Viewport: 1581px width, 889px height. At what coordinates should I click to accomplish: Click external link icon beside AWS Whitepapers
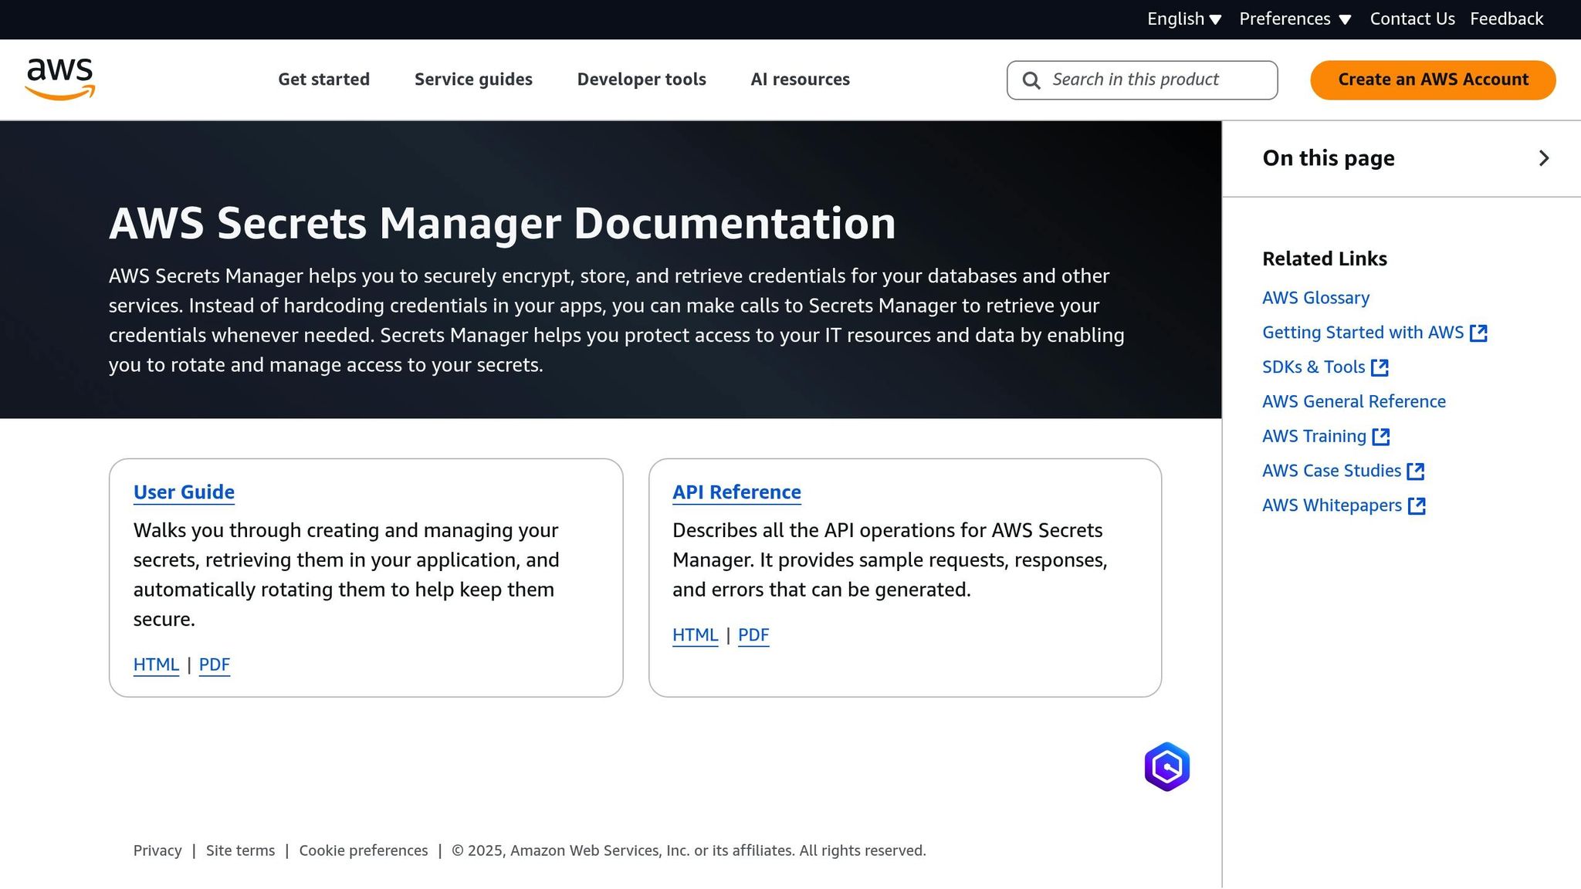[1417, 506]
